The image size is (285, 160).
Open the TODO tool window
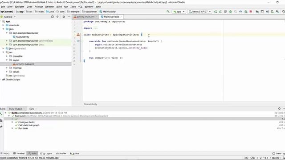click(5, 153)
